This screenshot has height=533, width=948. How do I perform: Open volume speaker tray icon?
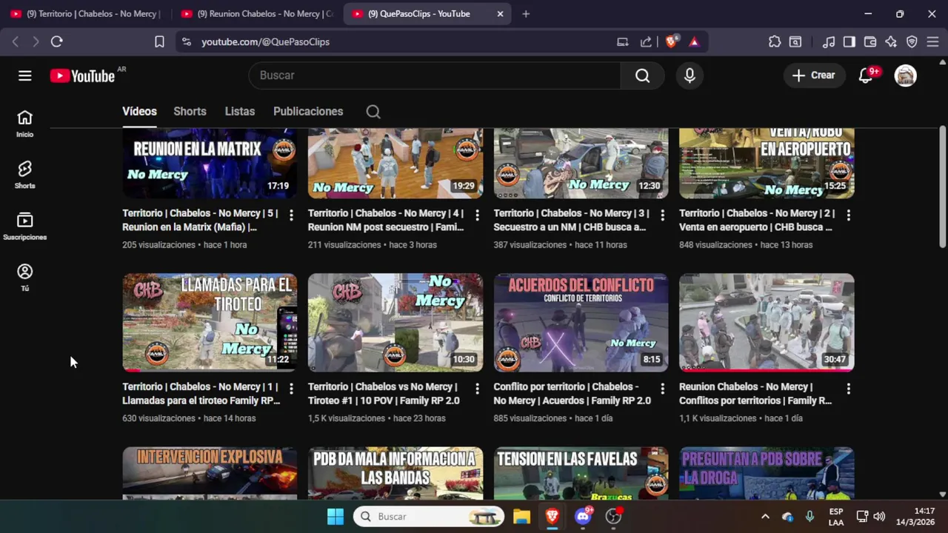tap(879, 517)
